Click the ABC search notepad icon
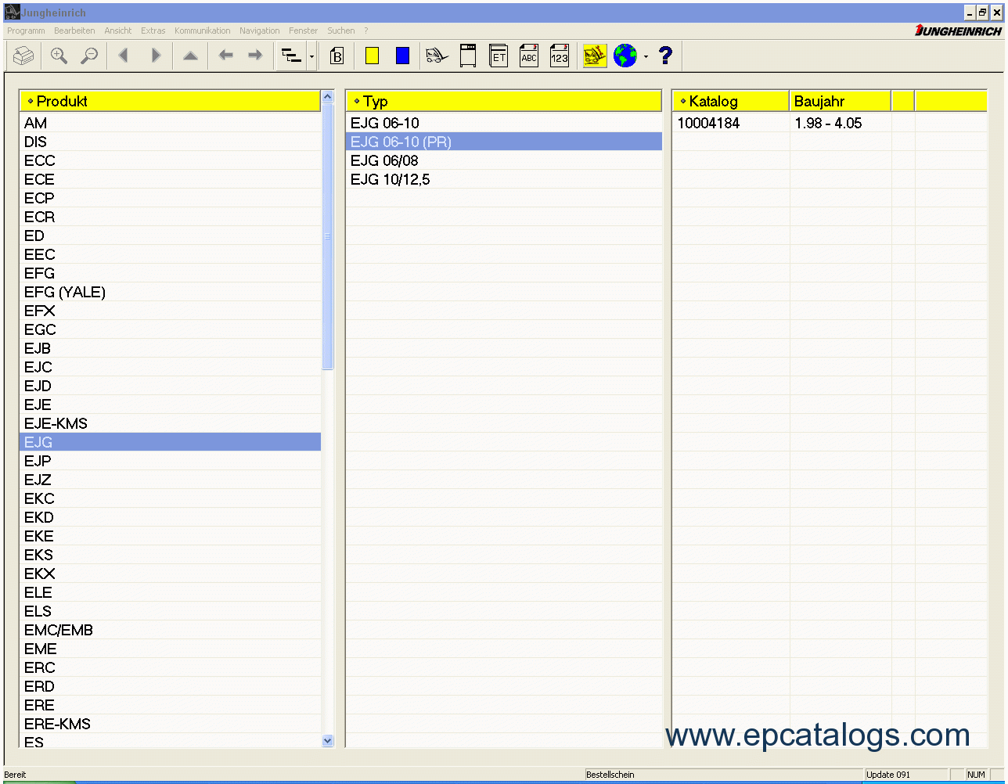Screen dimensions: 1008x784 529,56
